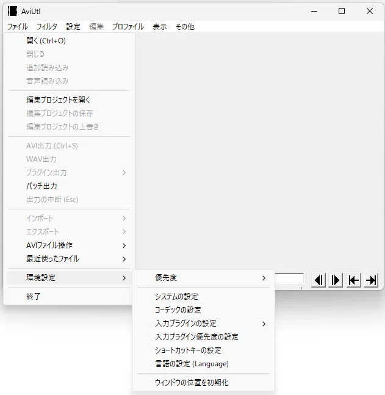Image resolution: width=385 pixels, height=395 pixels.
Task: Open the フィルタ menu
Action: pos(47,26)
